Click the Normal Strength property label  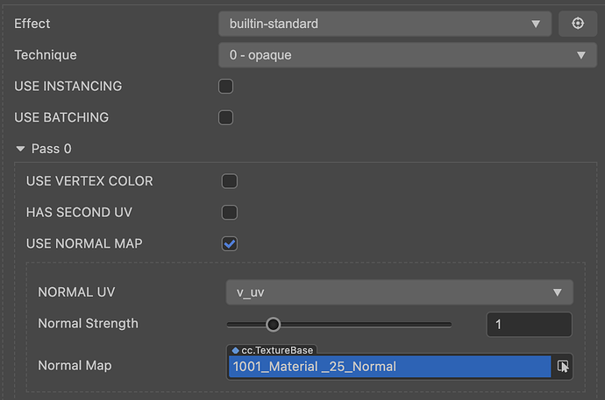[88, 323]
